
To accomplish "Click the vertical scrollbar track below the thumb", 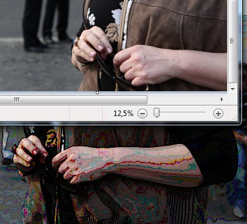I will pyautogui.click(x=233, y=84).
